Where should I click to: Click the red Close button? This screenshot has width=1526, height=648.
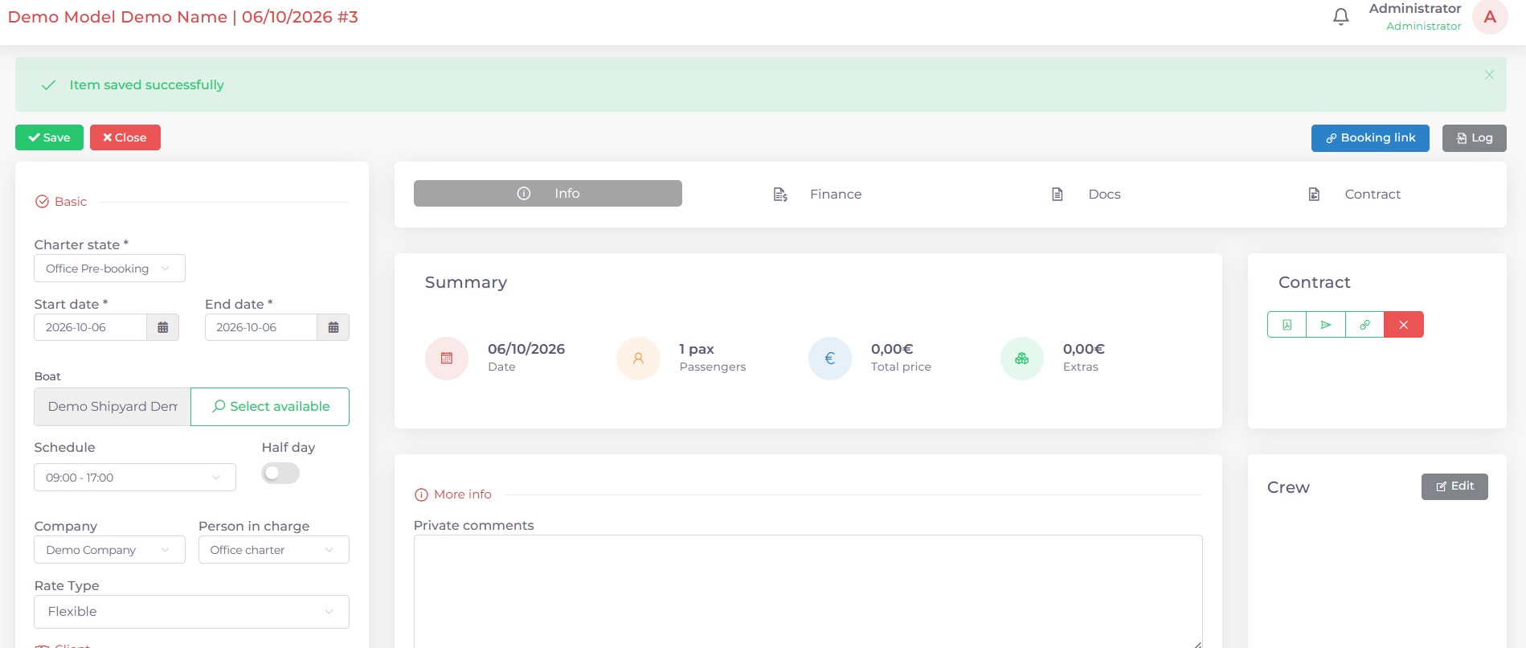click(x=125, y=137)
